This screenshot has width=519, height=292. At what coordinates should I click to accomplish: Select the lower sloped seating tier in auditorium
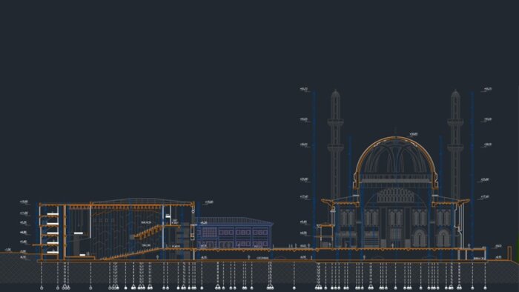[132, 254]
